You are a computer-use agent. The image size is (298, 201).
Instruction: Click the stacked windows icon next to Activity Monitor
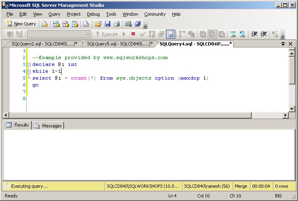click(138, 24)
